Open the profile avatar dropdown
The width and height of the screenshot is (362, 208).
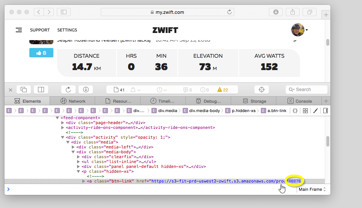300,30
